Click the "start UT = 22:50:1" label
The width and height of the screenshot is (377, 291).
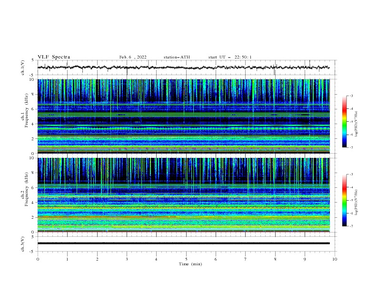(x=229, y=57)
